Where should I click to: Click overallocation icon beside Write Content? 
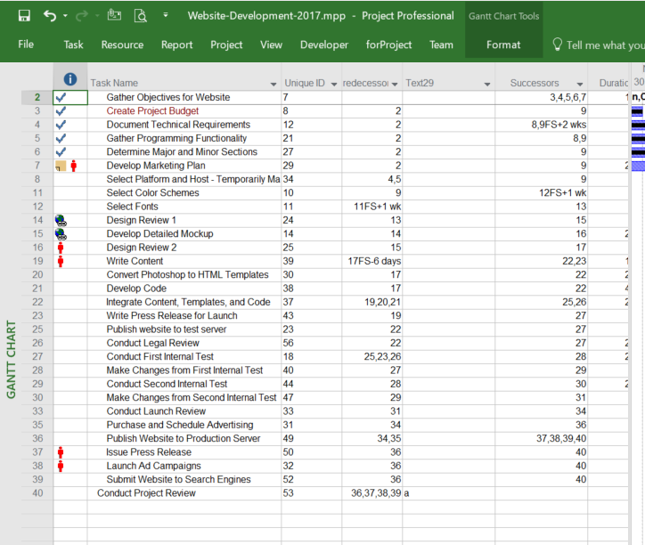[61, 261]
